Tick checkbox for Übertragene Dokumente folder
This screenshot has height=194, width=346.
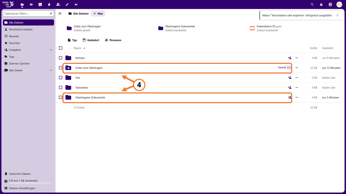coord(61,97)
